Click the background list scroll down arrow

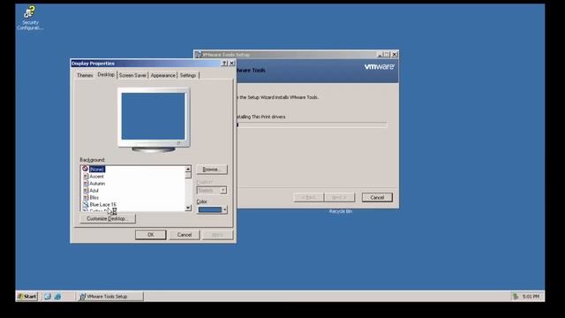188,208
